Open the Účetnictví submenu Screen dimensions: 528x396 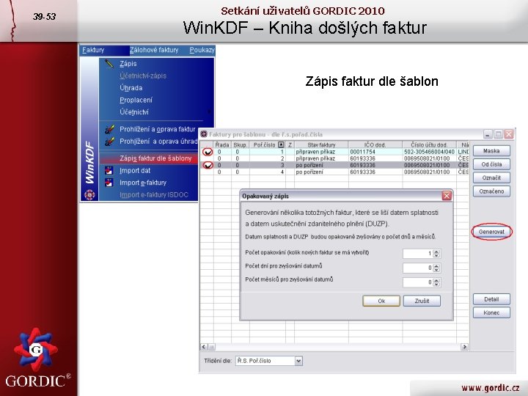click(134, 112)
